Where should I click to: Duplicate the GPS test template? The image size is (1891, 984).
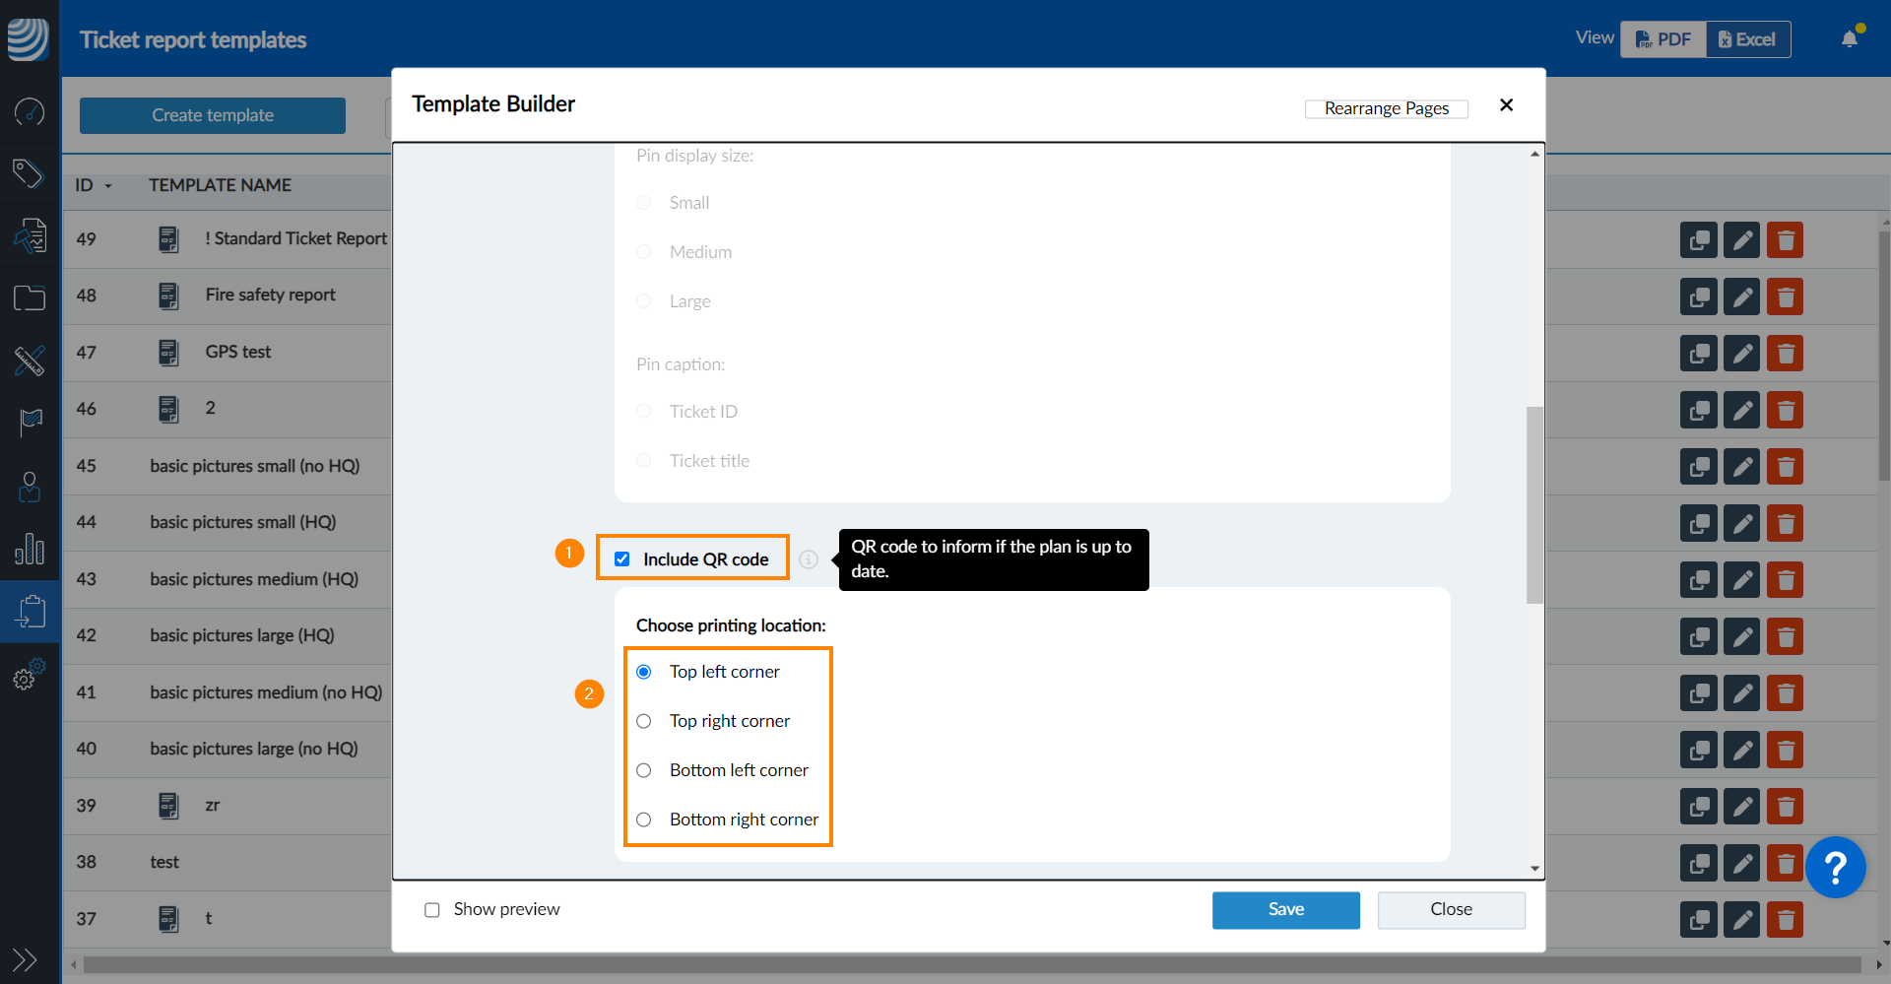[1698, 354]
